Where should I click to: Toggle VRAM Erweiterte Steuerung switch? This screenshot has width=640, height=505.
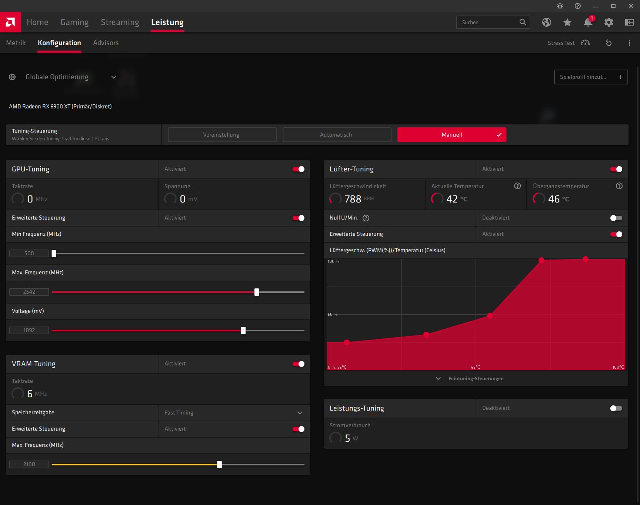[x=299, y=429]
